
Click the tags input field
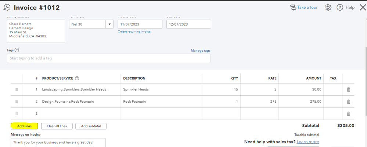click(x=108, y=58)
